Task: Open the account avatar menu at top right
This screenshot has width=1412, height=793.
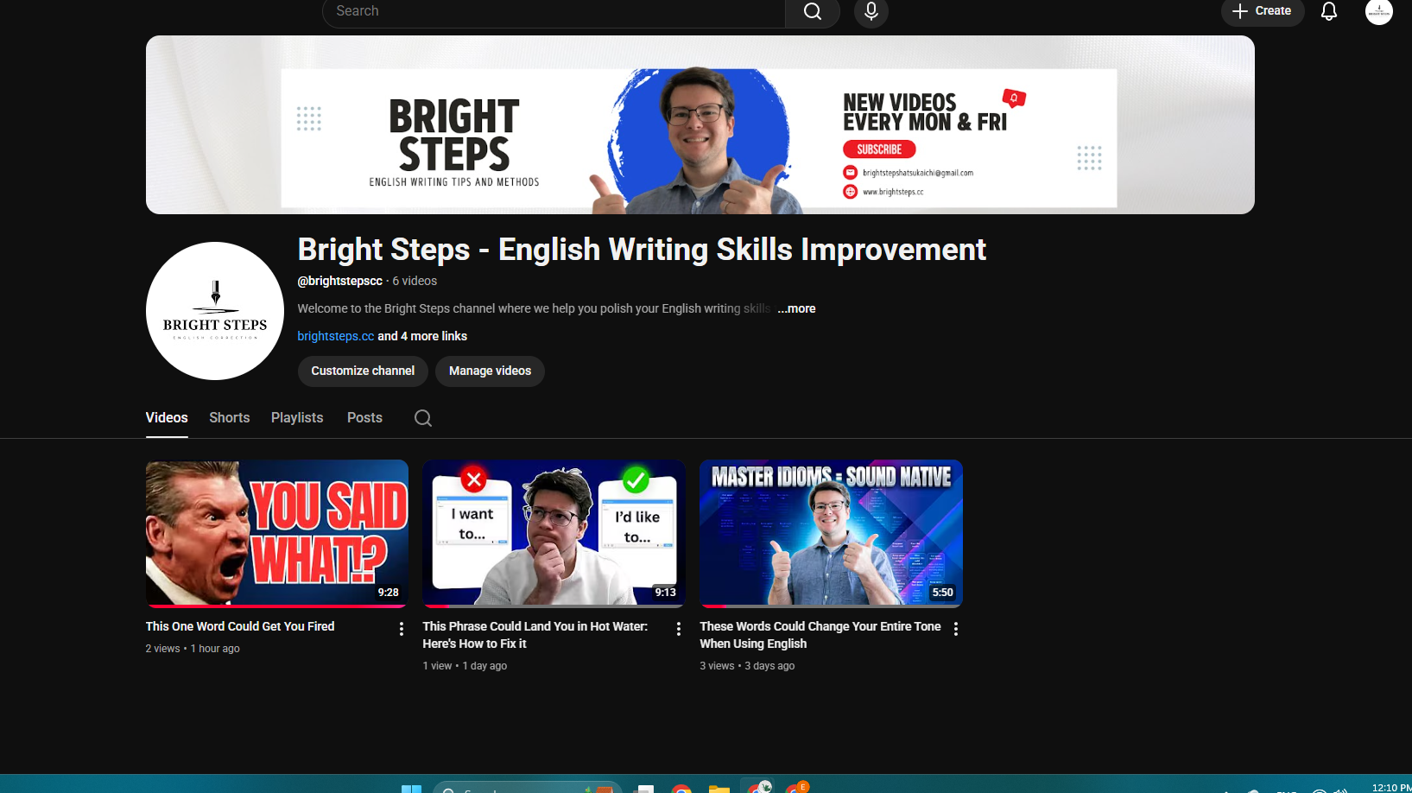Action: [1378, 11]
